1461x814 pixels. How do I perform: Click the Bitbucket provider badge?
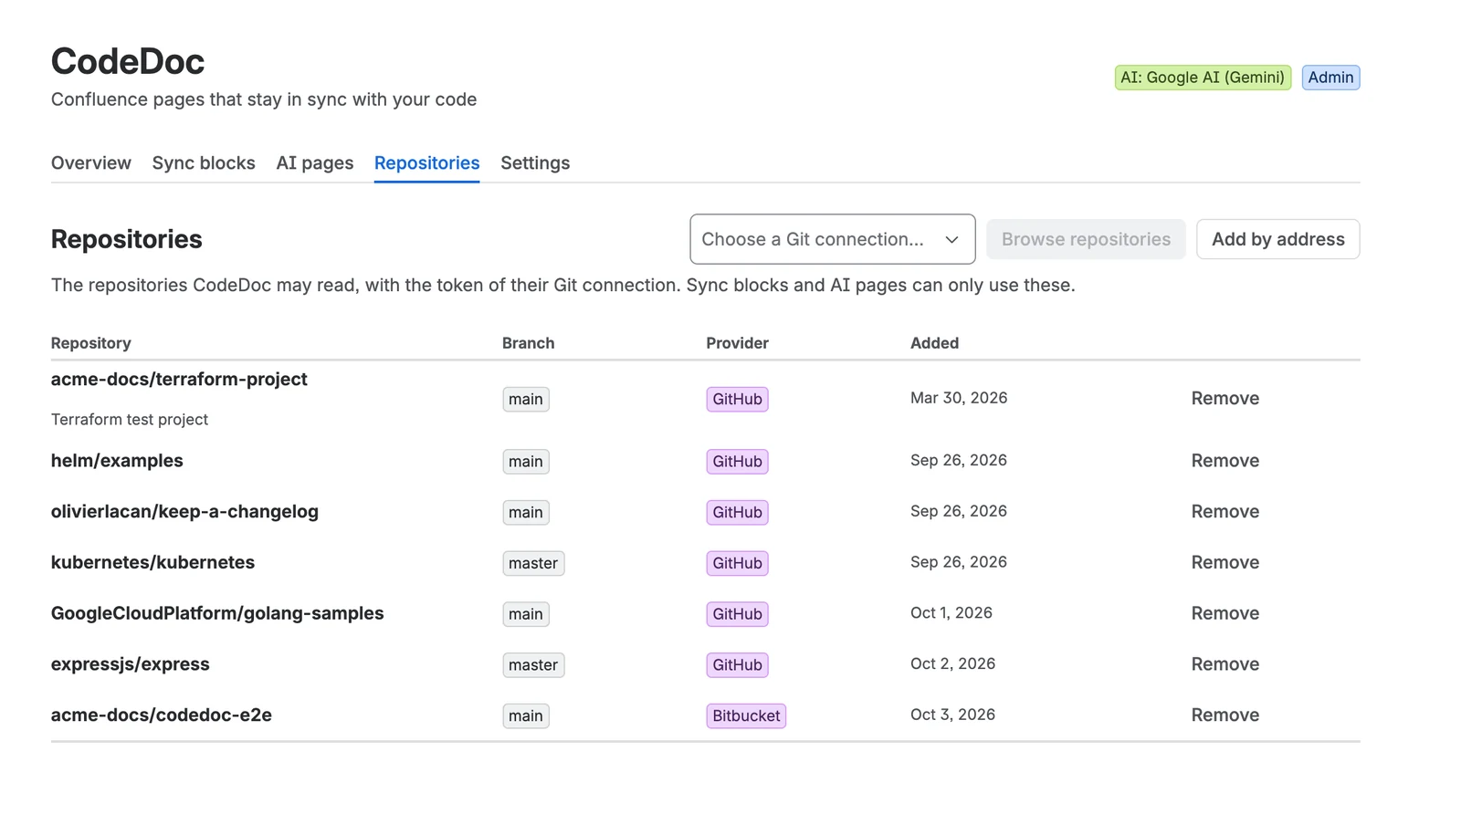coord(746,716)
